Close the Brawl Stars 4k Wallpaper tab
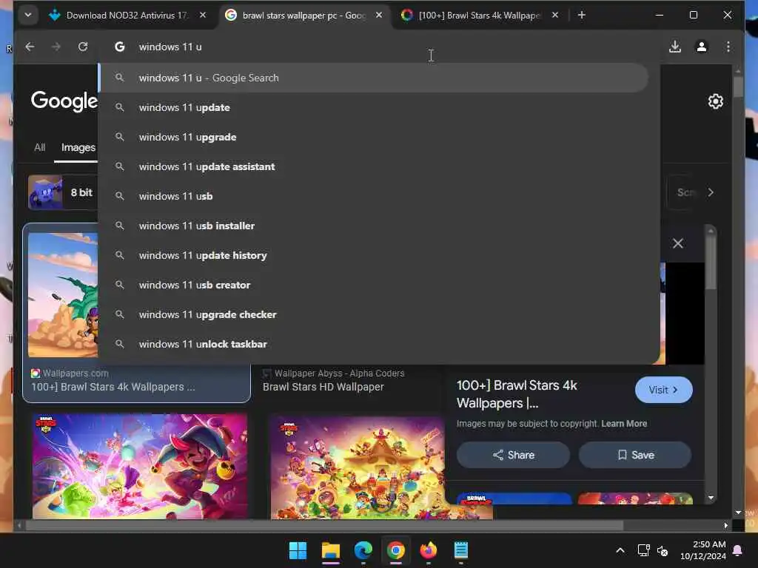758x568 pixels. (x=555, y=16)
